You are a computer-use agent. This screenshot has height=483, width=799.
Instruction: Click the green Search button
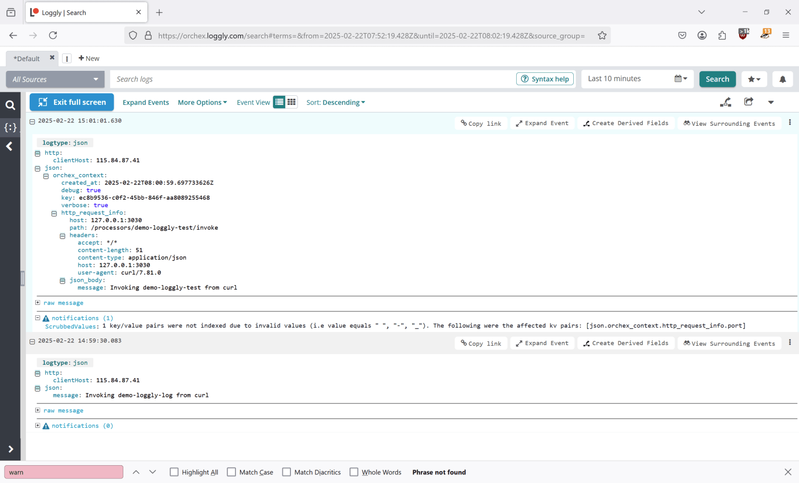(x=717, y=79)
